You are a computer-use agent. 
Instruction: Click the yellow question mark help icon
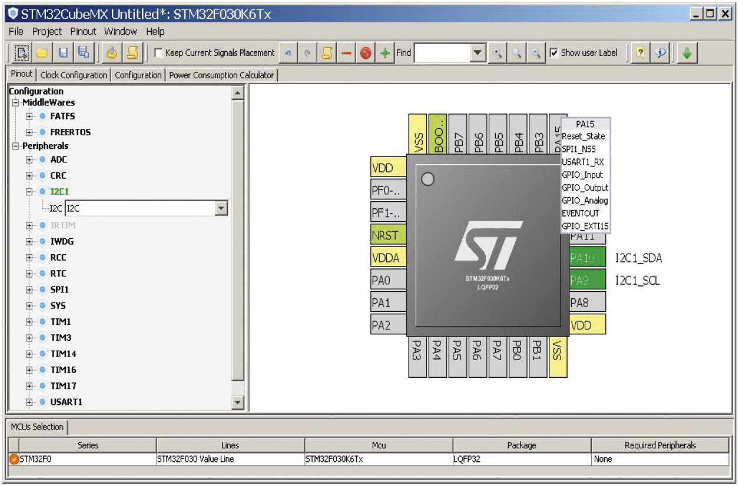pyautogui.click(x=640, y=53)
